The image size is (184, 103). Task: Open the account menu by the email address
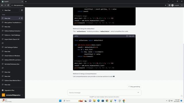click(x=12, y=95)
